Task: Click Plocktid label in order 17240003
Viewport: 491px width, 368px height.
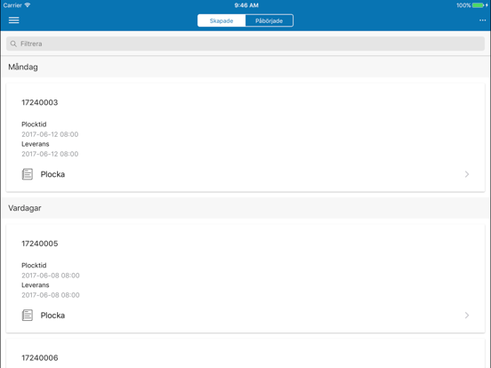Action: (x=34, y=124)
